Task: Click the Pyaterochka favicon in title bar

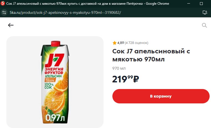Action: click(2, 4)
